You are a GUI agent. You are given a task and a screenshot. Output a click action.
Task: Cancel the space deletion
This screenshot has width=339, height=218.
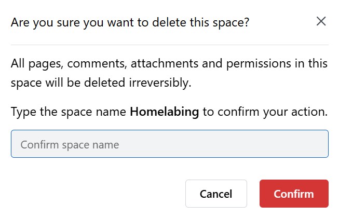[216, 194]
